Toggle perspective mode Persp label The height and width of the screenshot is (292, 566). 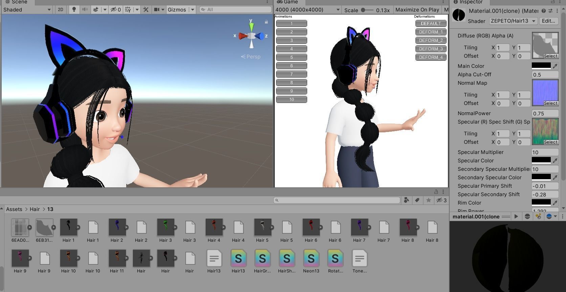pyautogui.click(x=251, y=57)
